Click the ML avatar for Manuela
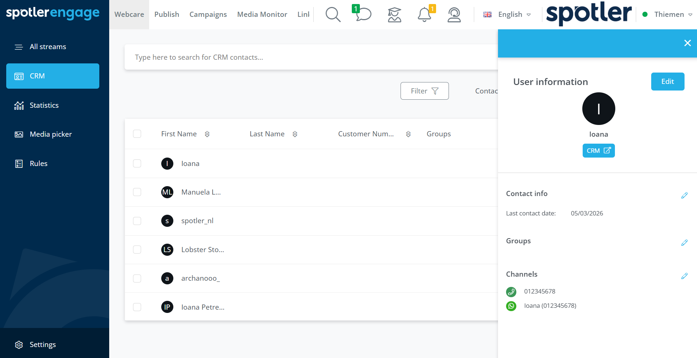697x358 pixels. tap(167, 192)
